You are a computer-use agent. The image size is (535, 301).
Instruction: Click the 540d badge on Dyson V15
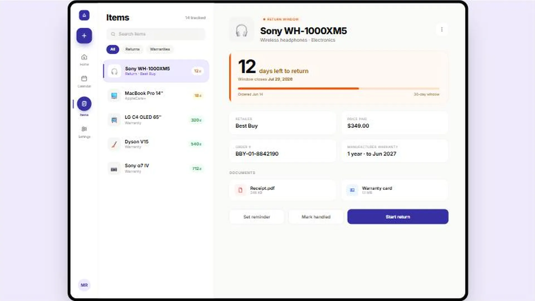(x=196, y=144)
